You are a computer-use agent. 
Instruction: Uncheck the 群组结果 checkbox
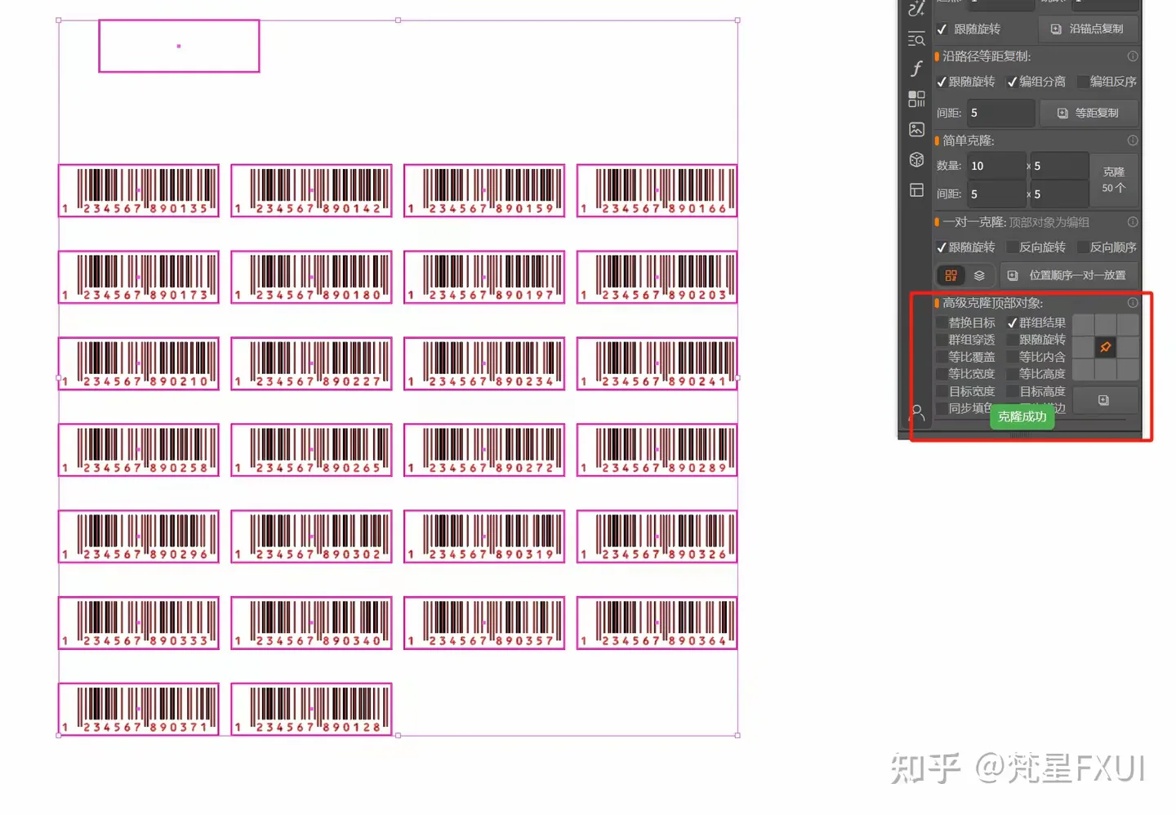1012,323
